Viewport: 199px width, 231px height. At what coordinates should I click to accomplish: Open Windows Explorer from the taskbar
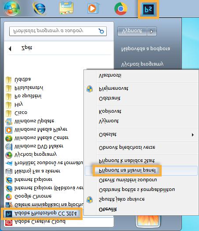[66, 8]
